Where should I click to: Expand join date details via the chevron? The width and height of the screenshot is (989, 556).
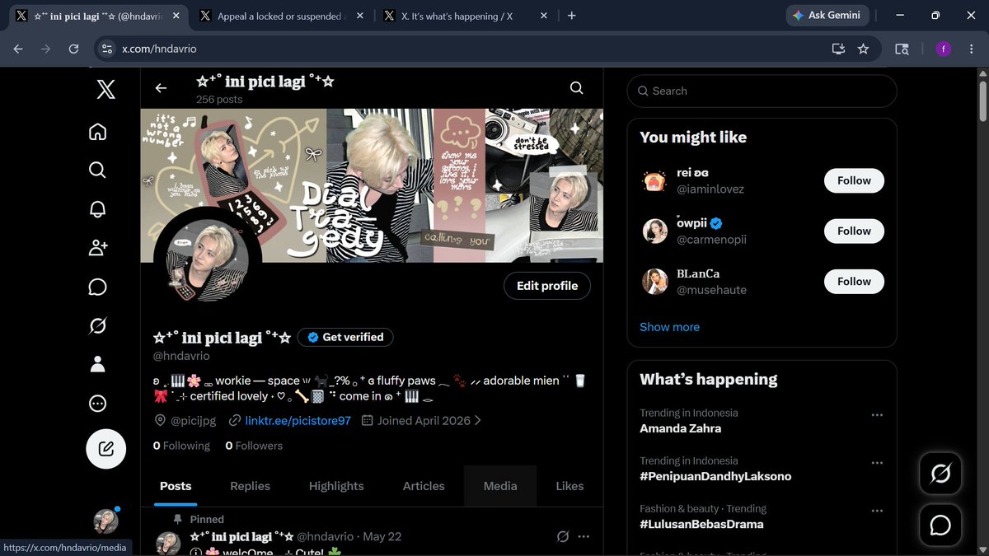[478, 420]
